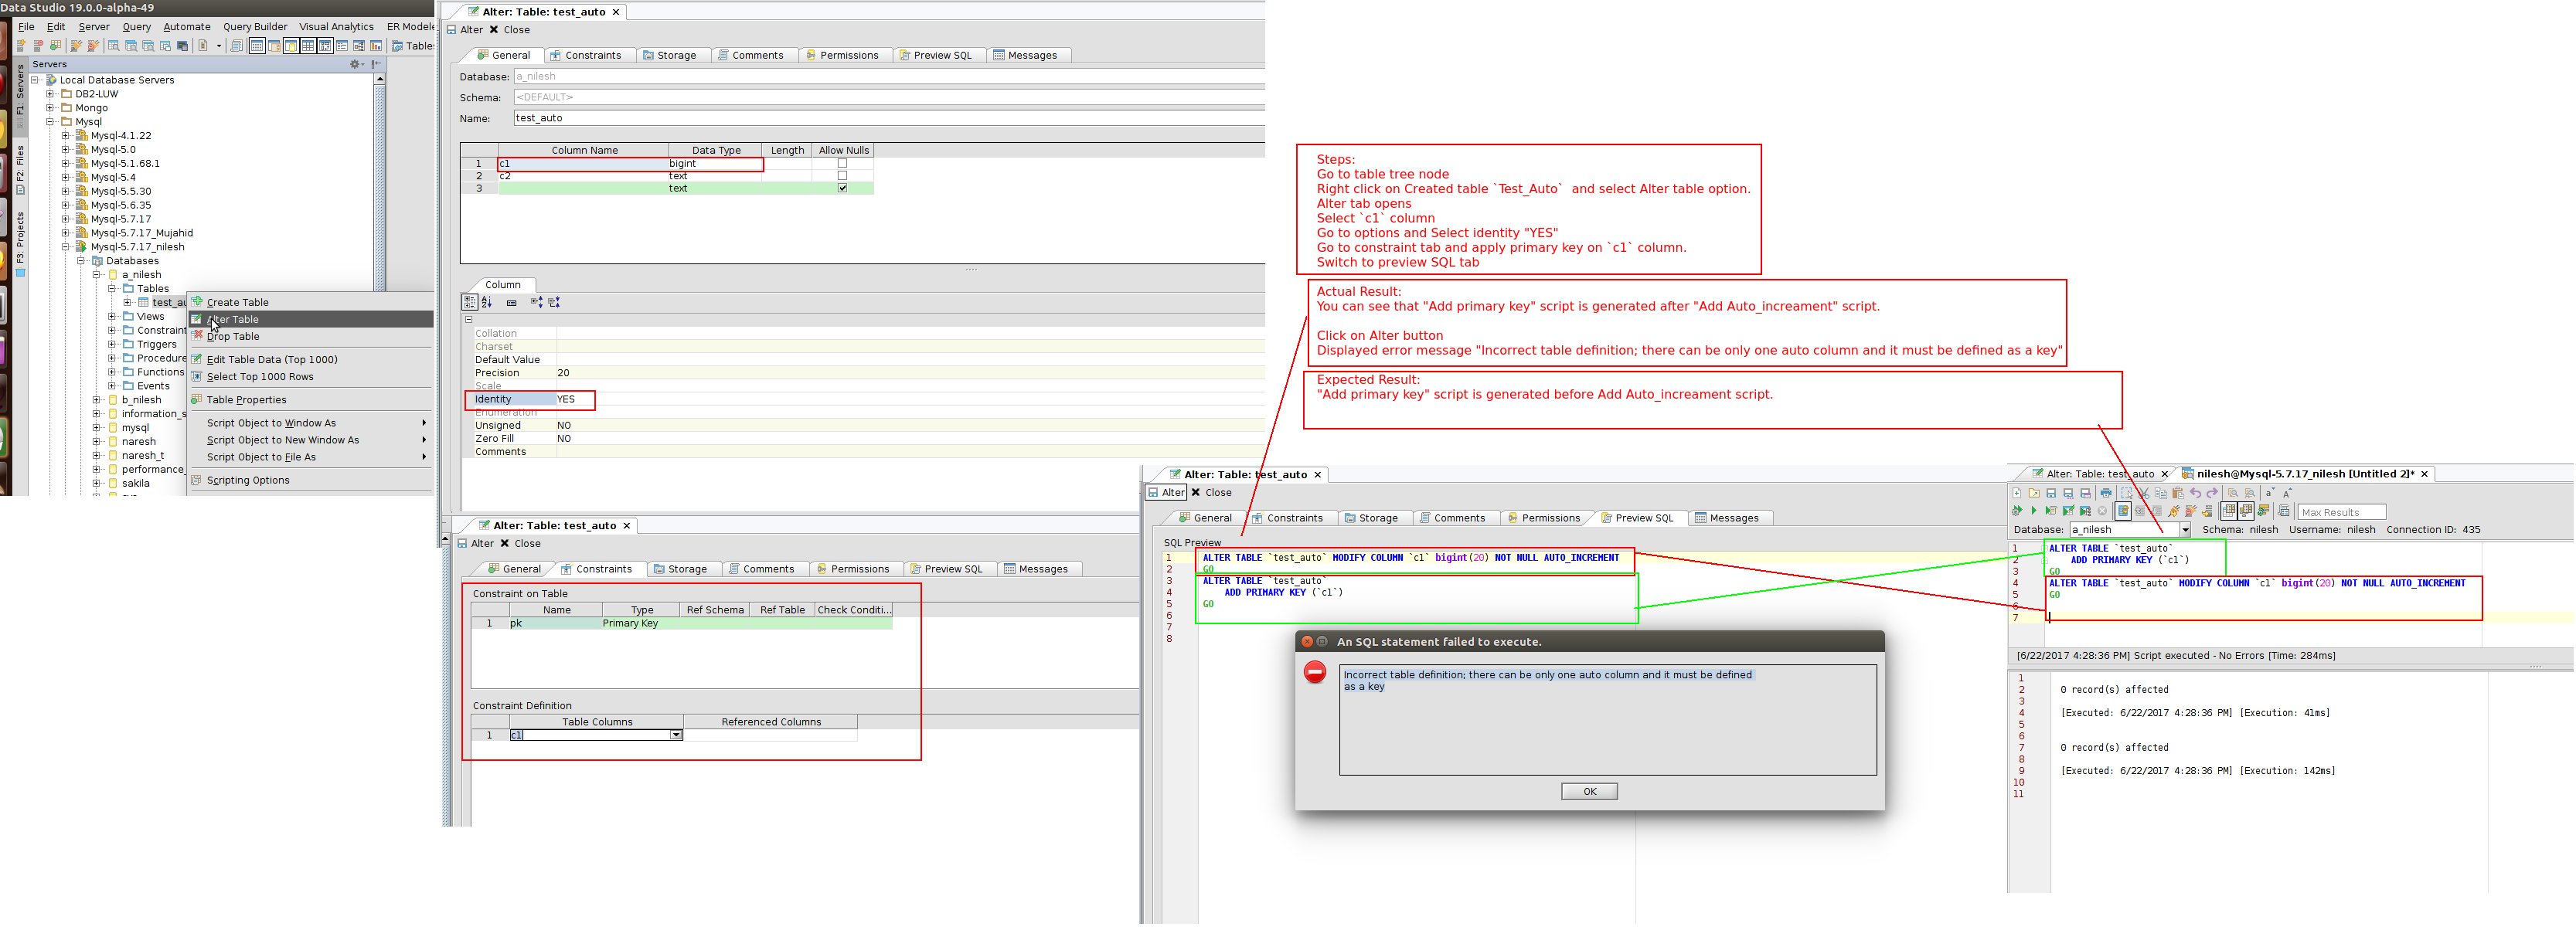Collapse the Column properties group minus box
Image resolution: width=2576 pixels, height=927 pixels.
pyautogui.click(x=468, y=320)
